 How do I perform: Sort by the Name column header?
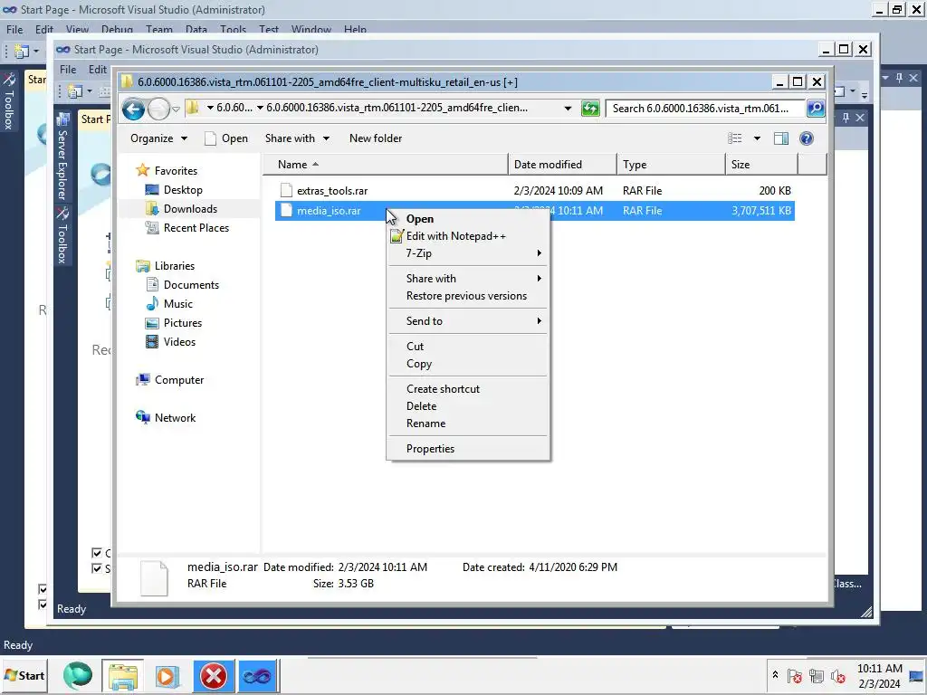(x=386, y=165)
